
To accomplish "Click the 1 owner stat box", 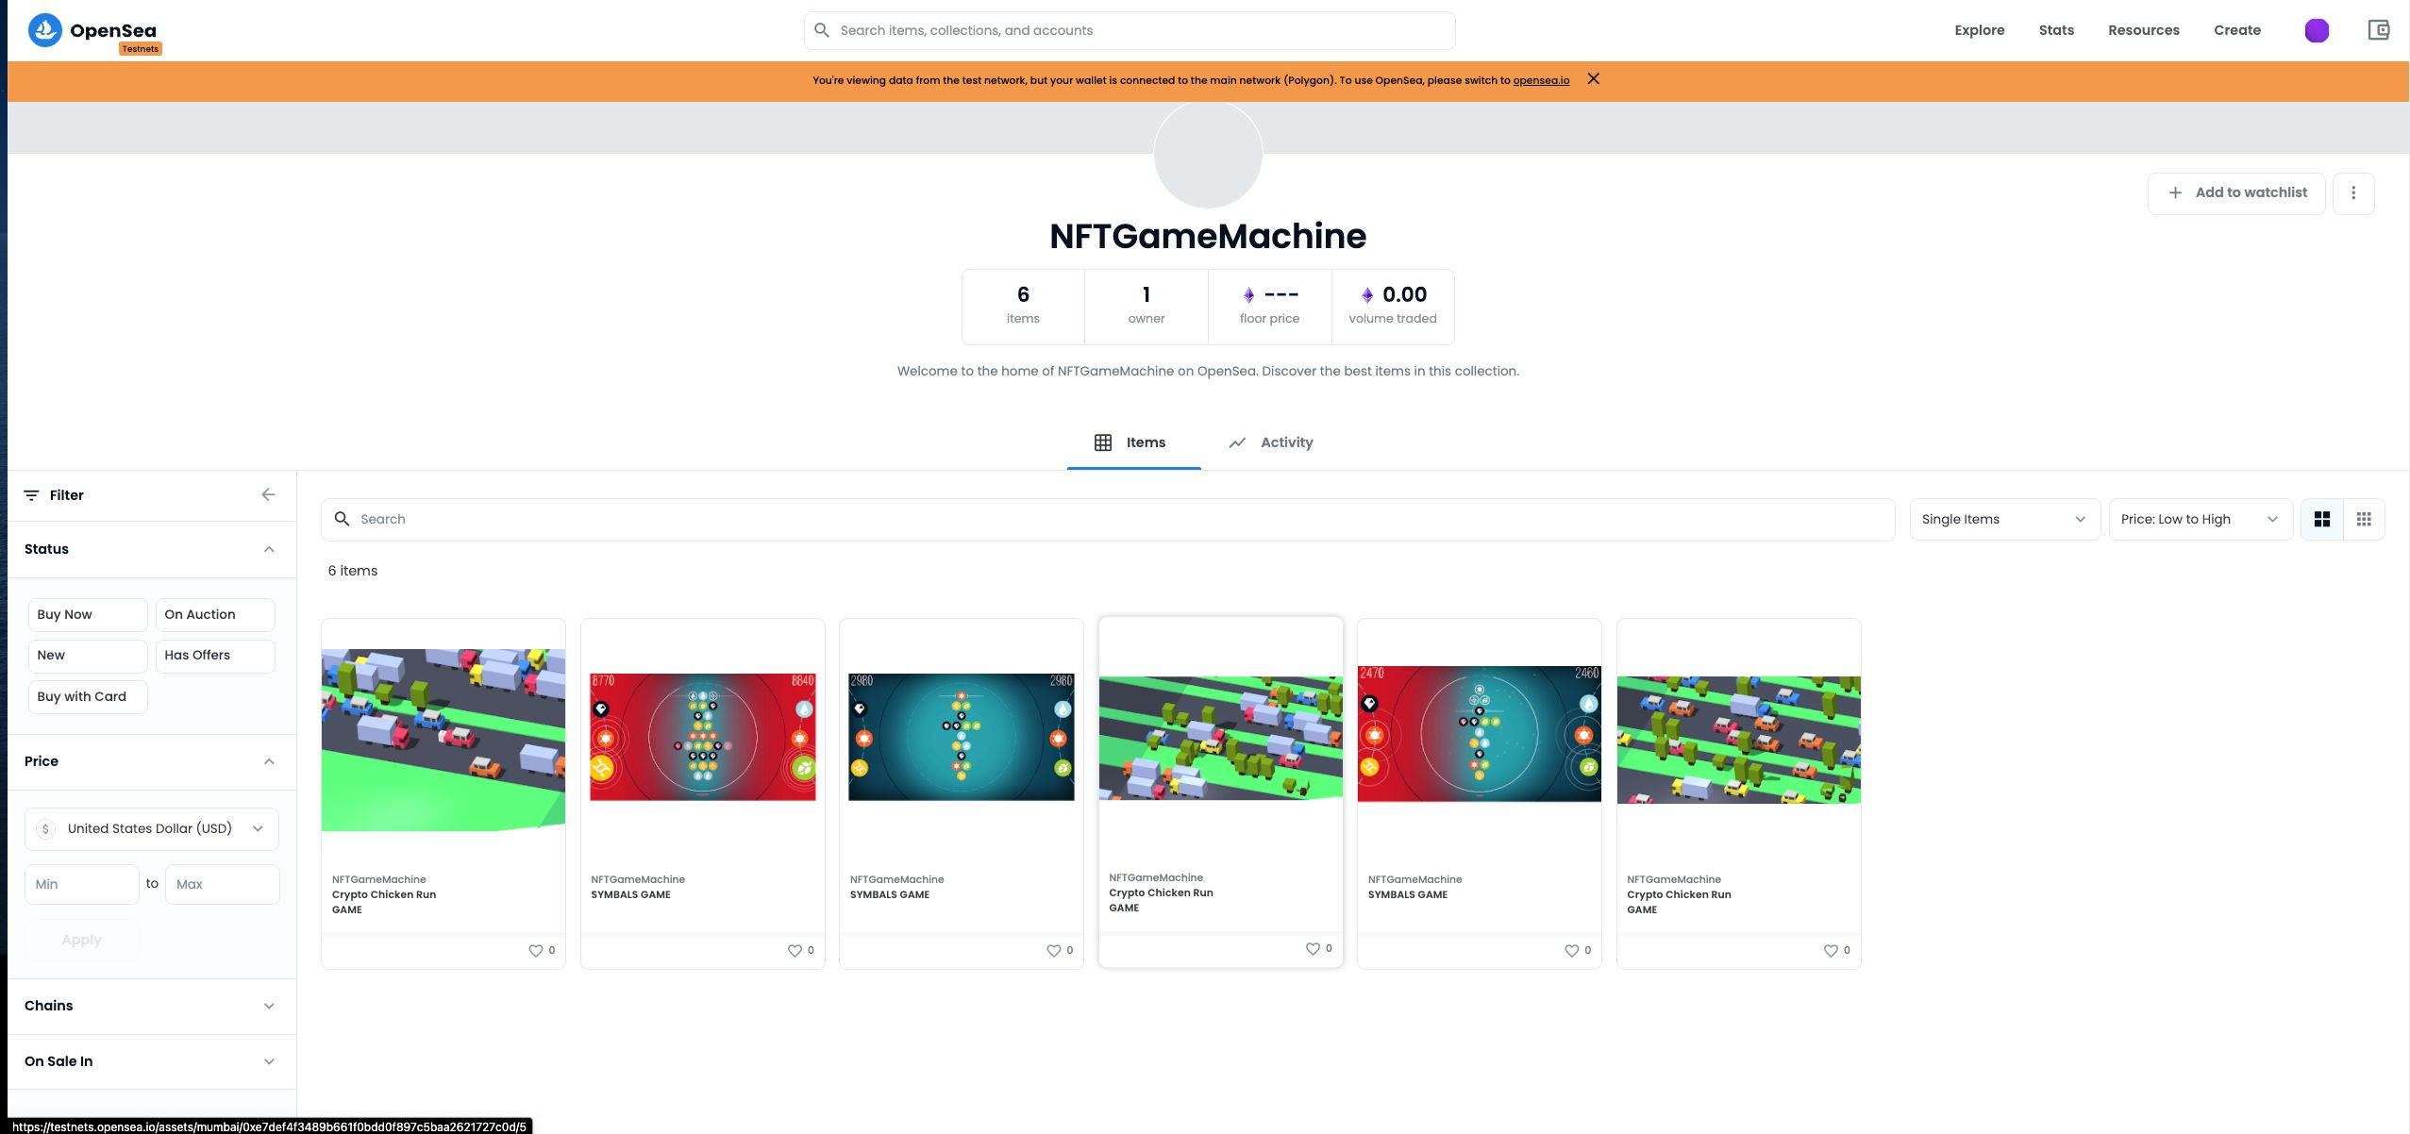I will click(x=1146, y=307).
